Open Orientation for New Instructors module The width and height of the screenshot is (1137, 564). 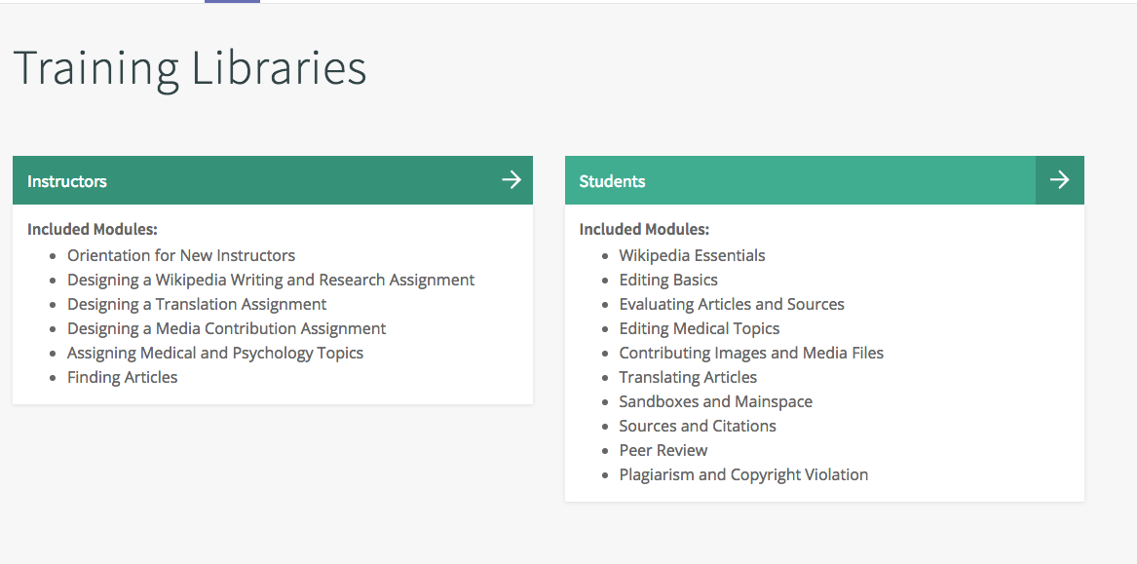[181, 255]
